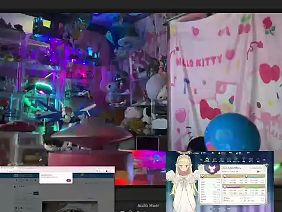The height and width of the screenshot is (212, 282).
Task: Click the dark blue button in the browser page
Action: (x=36, y=193)
